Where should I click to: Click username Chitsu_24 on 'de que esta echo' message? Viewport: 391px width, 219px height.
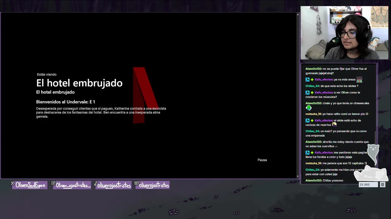(312, 86)
